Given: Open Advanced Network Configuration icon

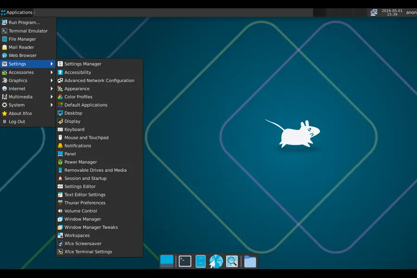Looking at the screenshot, I should click(x=60, y=80).
